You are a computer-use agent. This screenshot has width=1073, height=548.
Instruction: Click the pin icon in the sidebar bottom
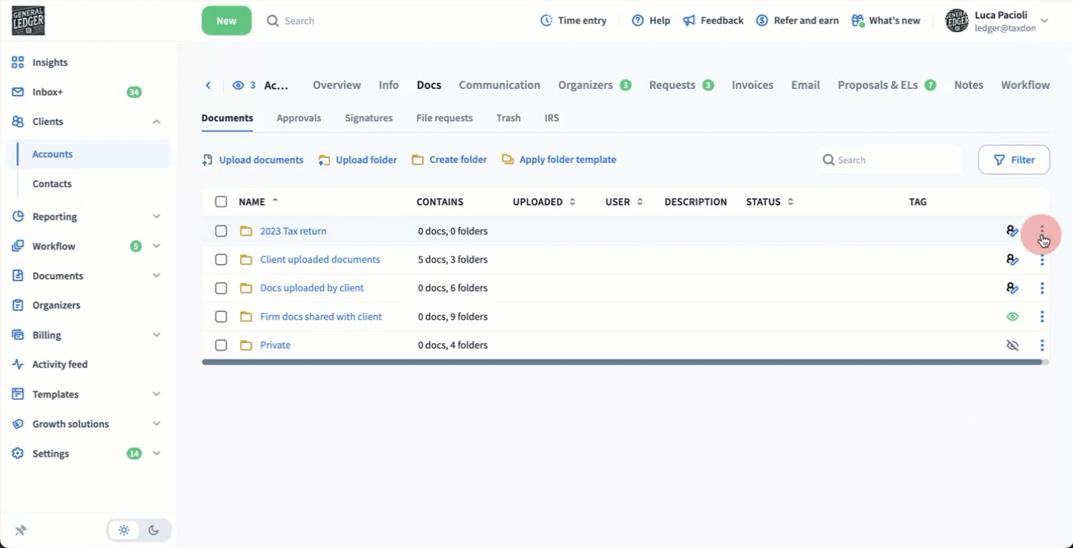21,531
